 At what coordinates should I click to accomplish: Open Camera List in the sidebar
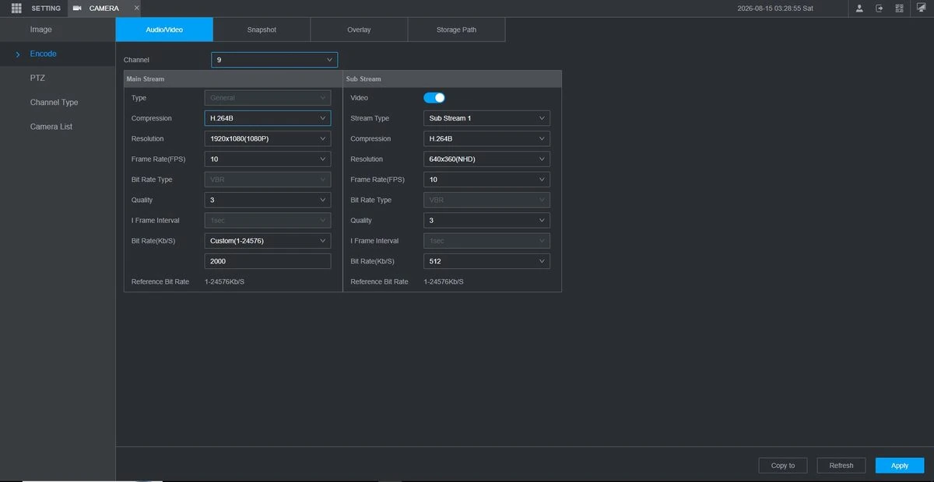tap(58, 126)
